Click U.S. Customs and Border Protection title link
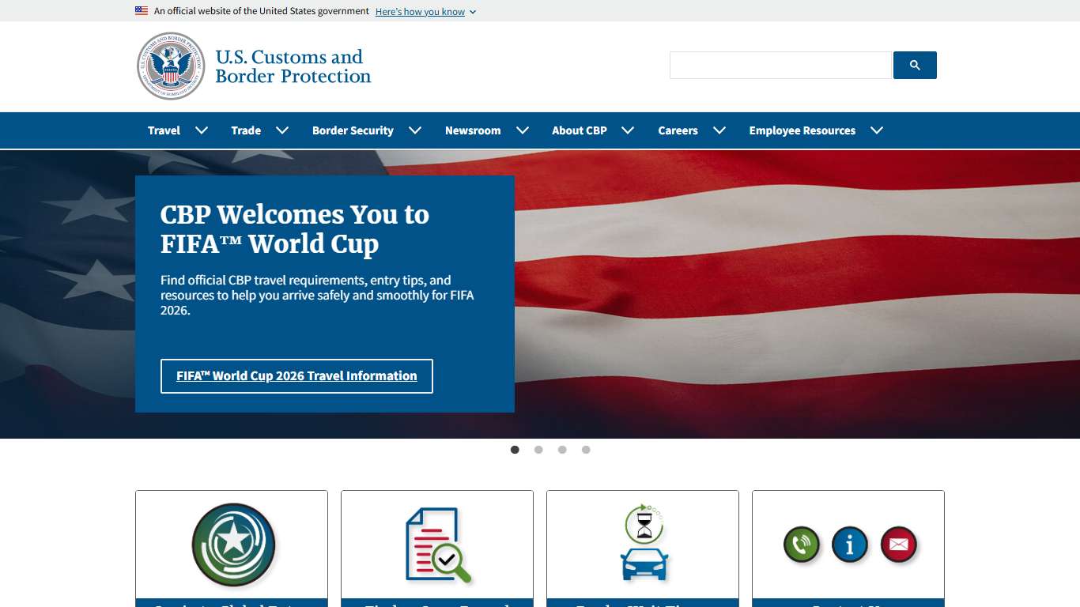This screenshot has width=1080, height=607. pyautogui.click(x=293, y=66)
